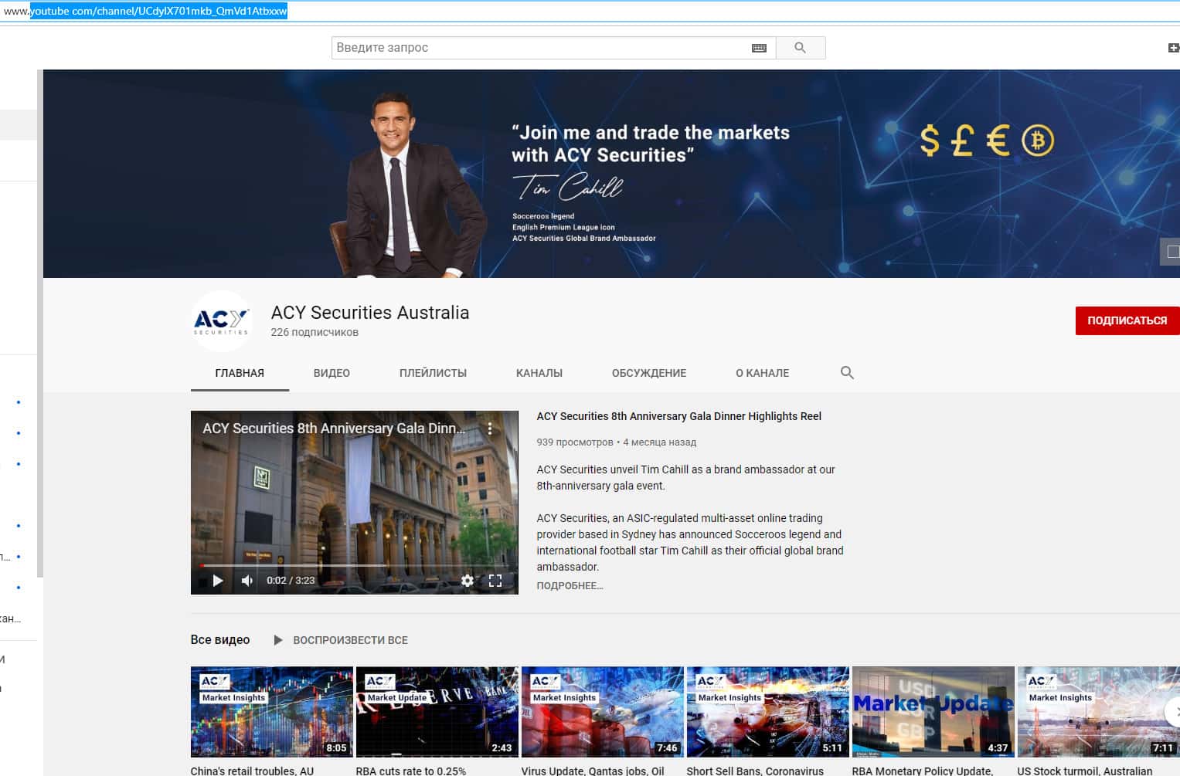Switch to the ВИДЕО tab
Viewport: 1180px width, 776px height.
point(332,373)
